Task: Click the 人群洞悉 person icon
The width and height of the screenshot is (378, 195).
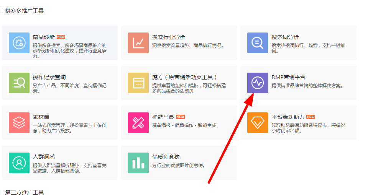Action: tap(19, 163)
